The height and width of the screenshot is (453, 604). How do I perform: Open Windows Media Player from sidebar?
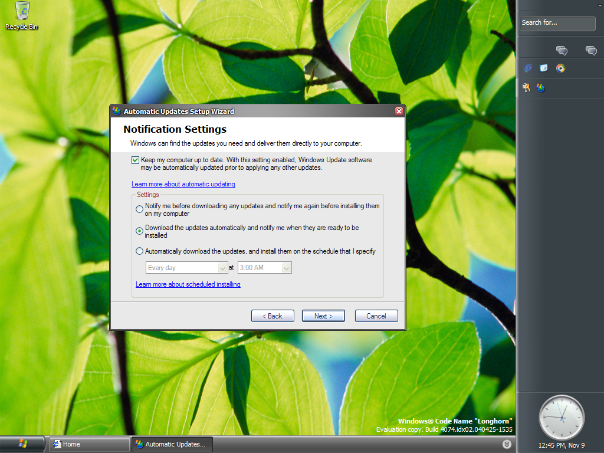(x=560, y=68)
